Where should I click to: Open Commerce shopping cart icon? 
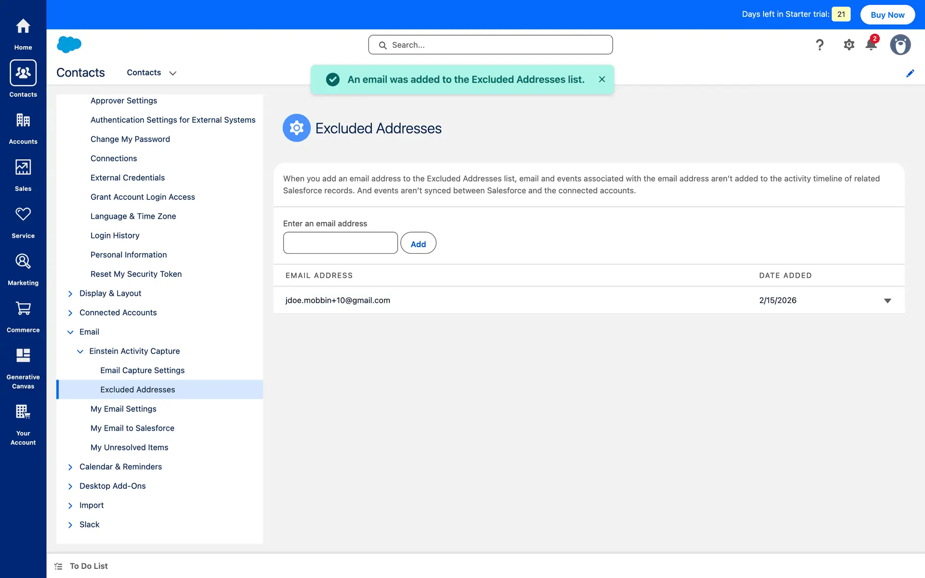click(23, 309)
